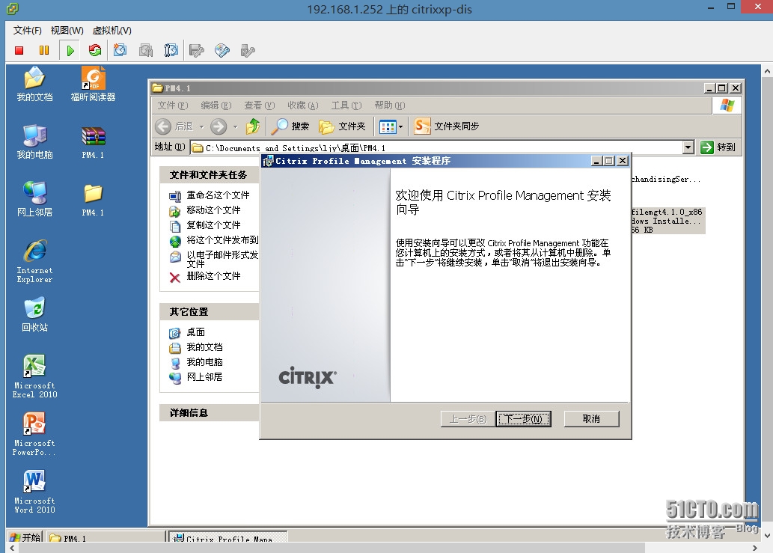Click the floppy drive connect icon

[196, 50]
